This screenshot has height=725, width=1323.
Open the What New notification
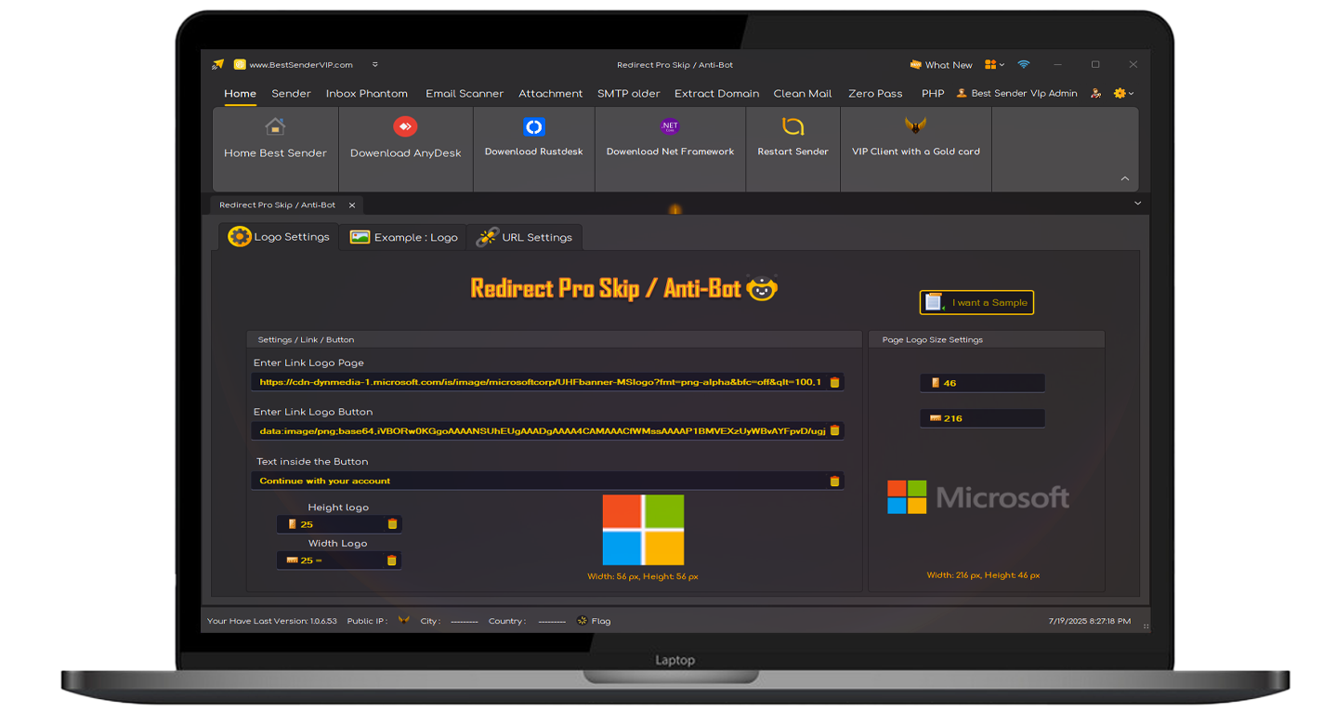coord(941,65)
